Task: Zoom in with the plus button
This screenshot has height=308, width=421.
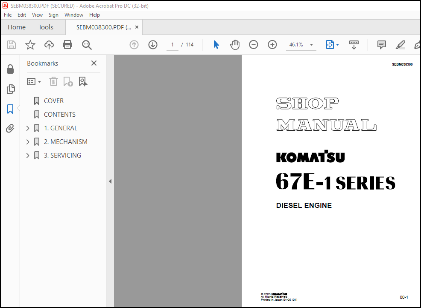Action: point(272,45)
